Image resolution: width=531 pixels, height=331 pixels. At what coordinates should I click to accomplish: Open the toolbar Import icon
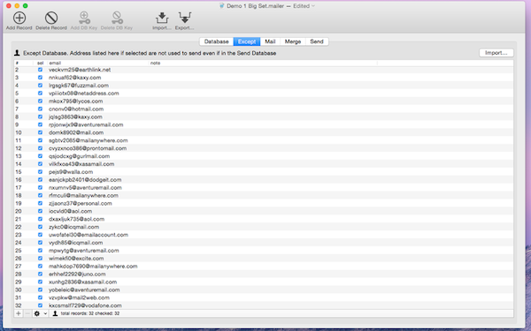coord(162,18)
